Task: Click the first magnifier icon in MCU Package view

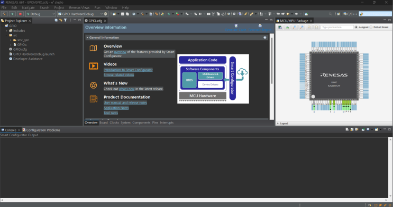Action: 295,27
